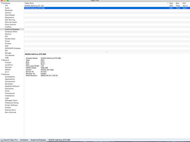Collapse the Network section triangle

(1, 60)
